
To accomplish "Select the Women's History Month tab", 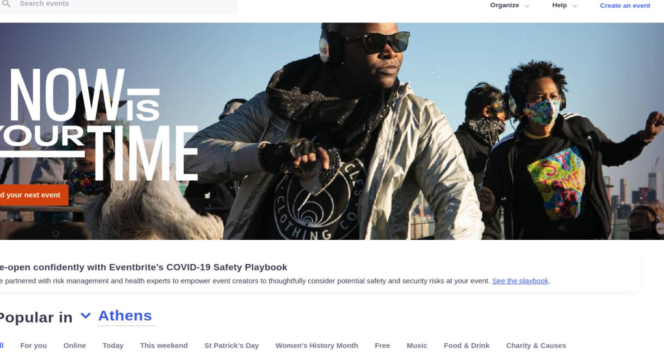I will pos(316,346).
